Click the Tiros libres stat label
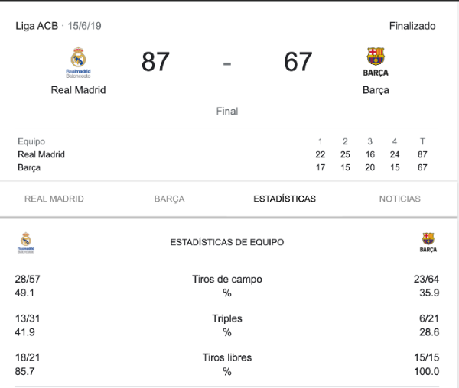The height and width of the screenshot is (388, 459). [x=227, y=357]
